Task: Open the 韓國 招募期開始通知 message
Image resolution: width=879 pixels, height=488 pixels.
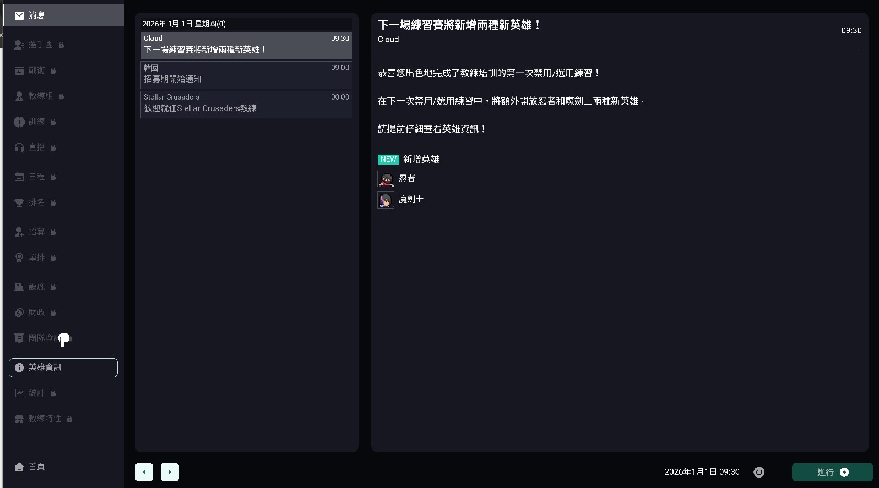Action: click(x=246, y=74)
